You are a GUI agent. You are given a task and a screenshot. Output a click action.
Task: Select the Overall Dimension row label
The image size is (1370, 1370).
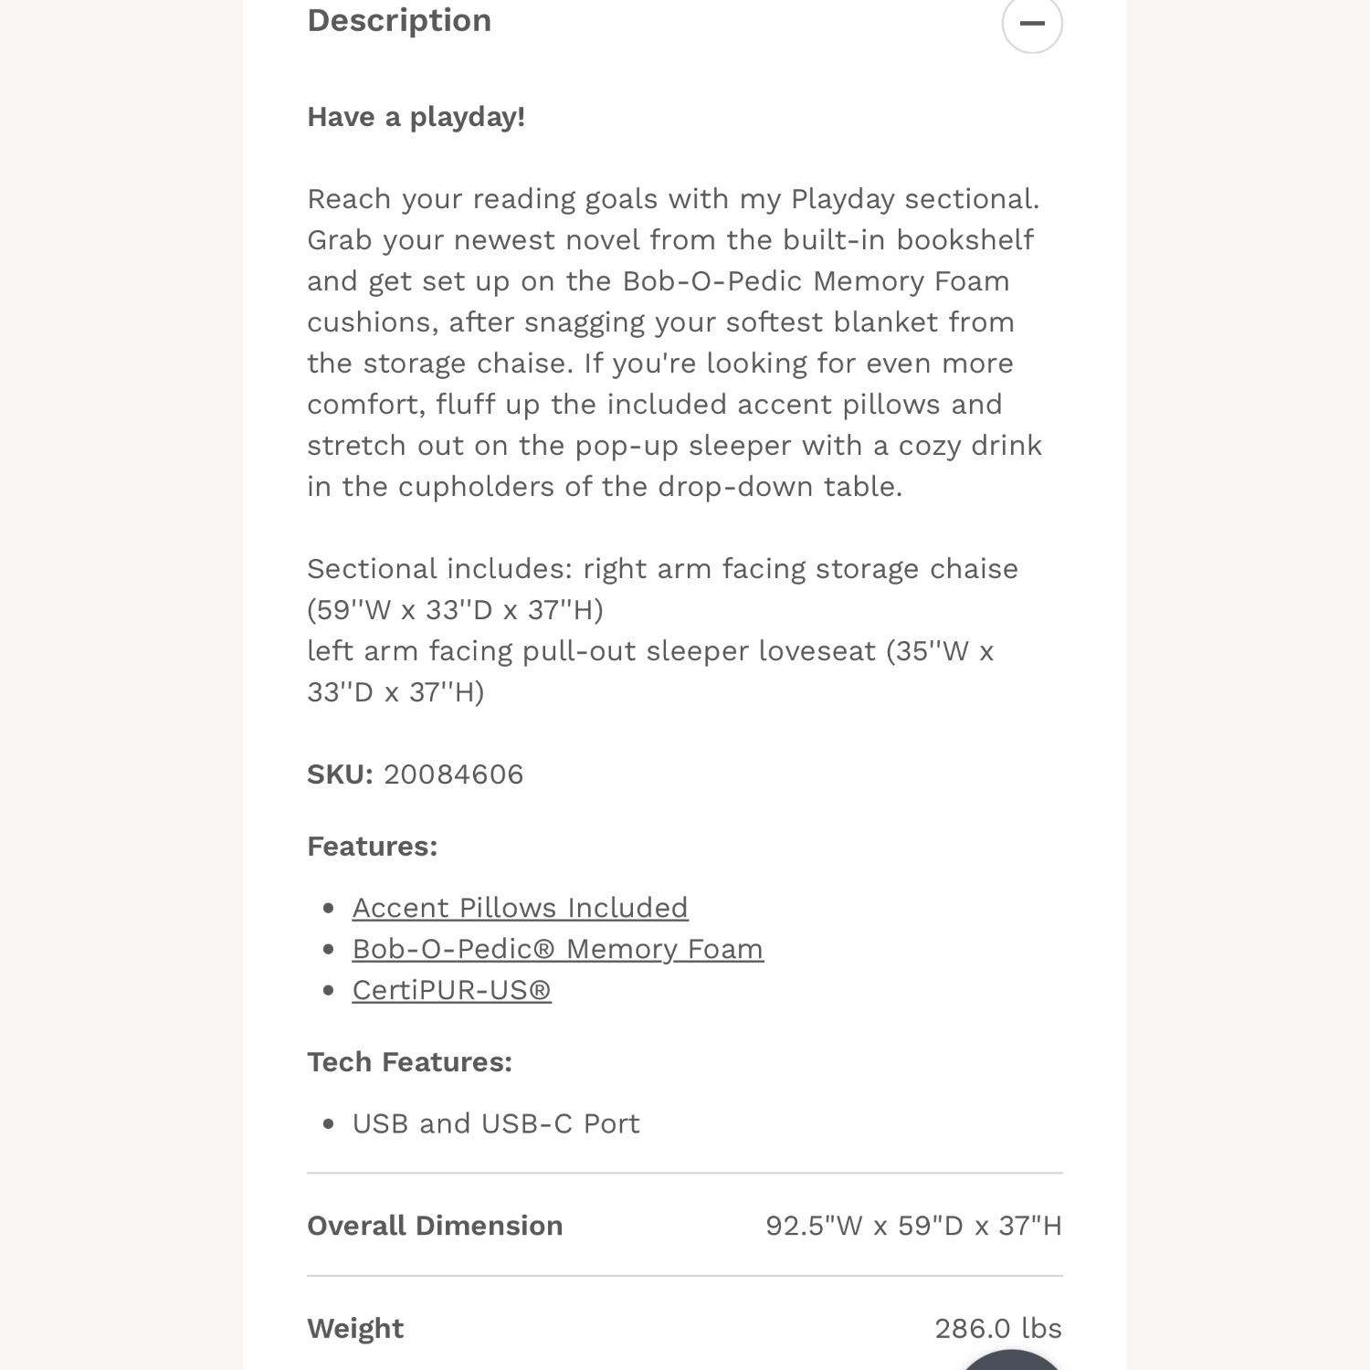pyautogui.click(x=435, y=1226)
